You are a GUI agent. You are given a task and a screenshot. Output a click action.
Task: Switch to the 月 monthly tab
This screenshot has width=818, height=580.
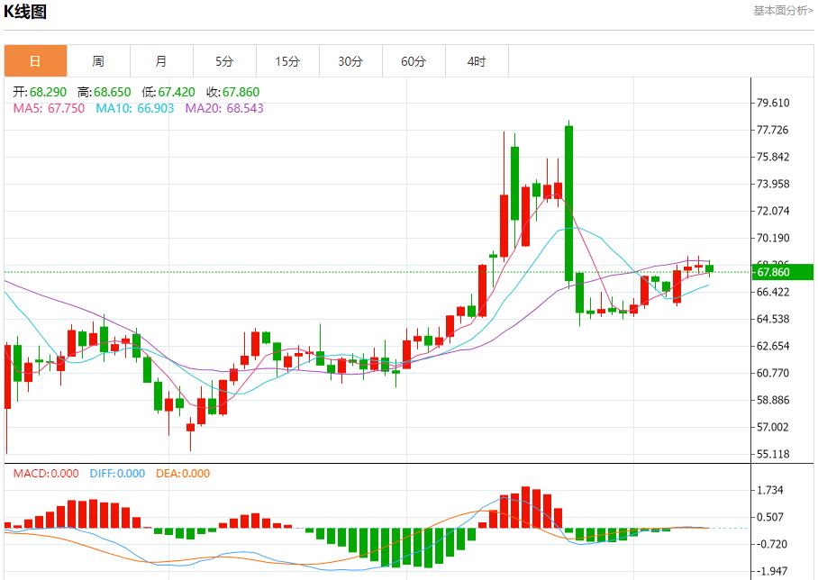tap(161, 61)
